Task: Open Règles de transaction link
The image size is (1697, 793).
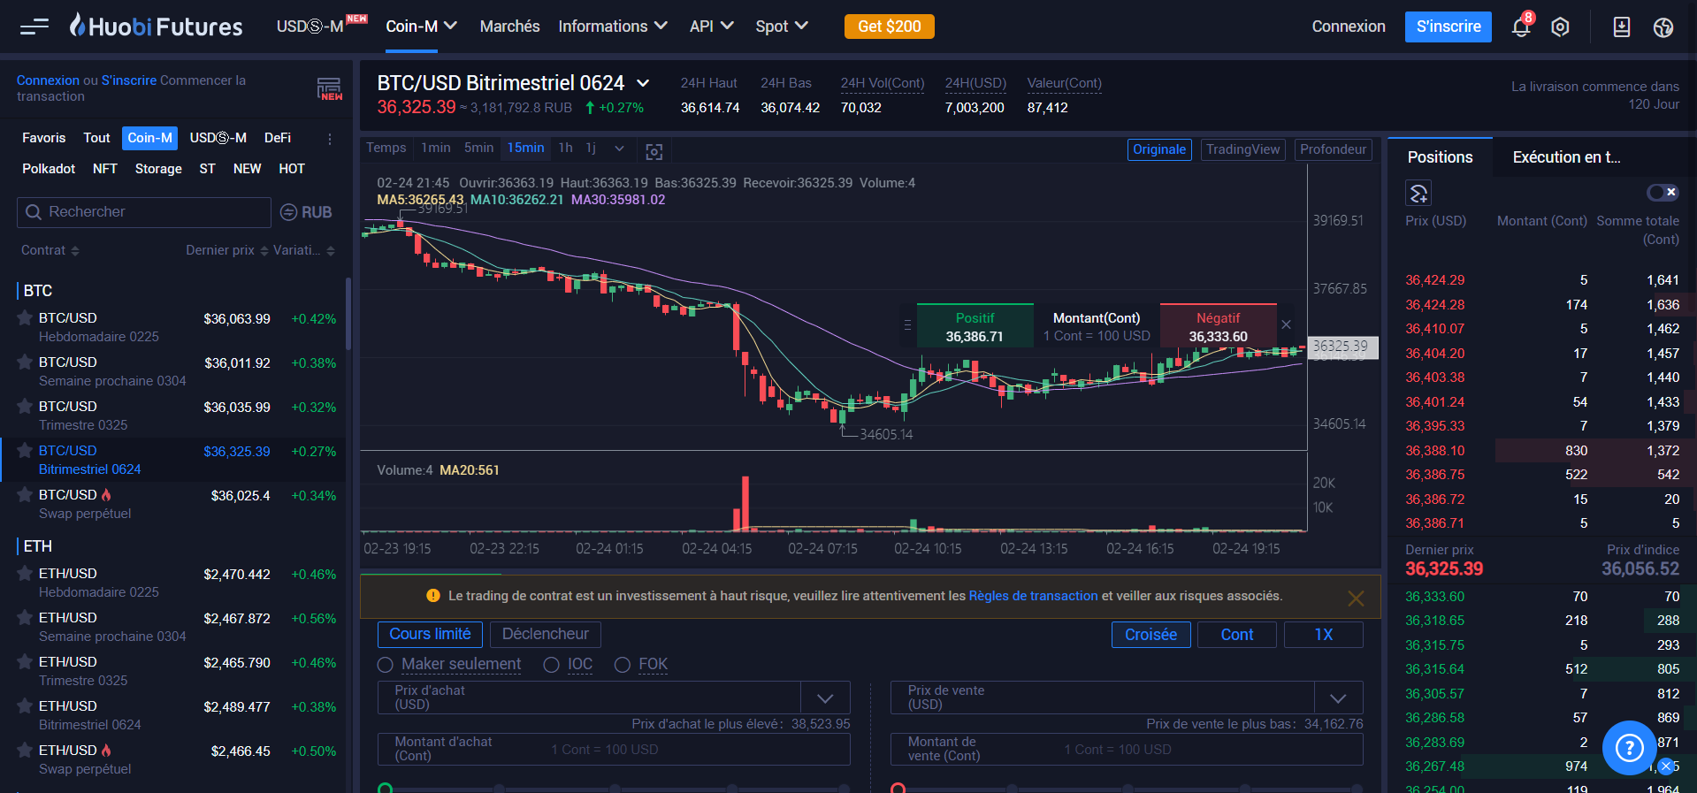Action: pos(1033,596)
